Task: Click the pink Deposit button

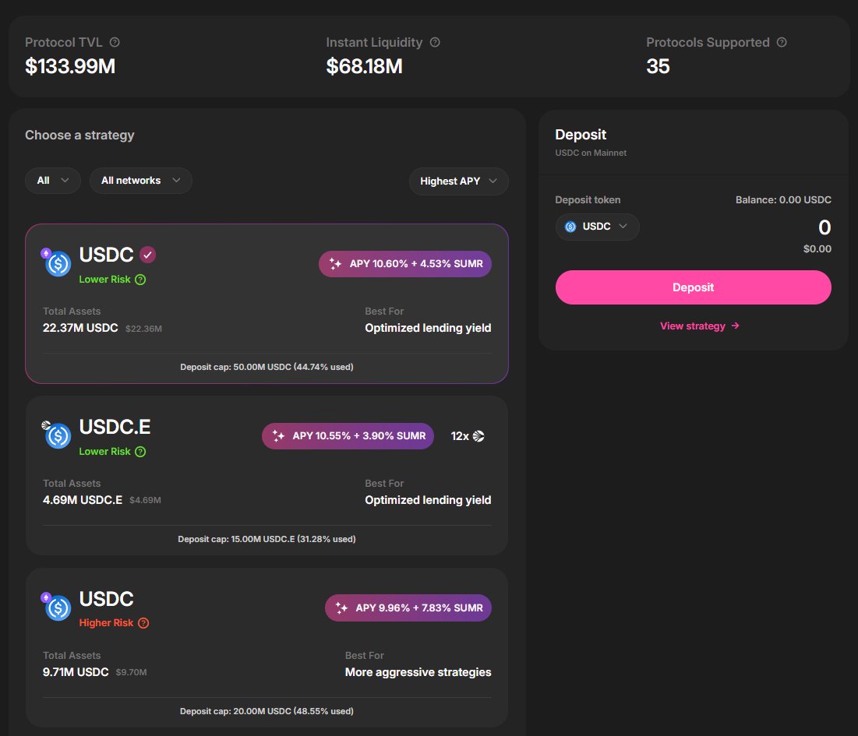Action: [x=694, y=287]
